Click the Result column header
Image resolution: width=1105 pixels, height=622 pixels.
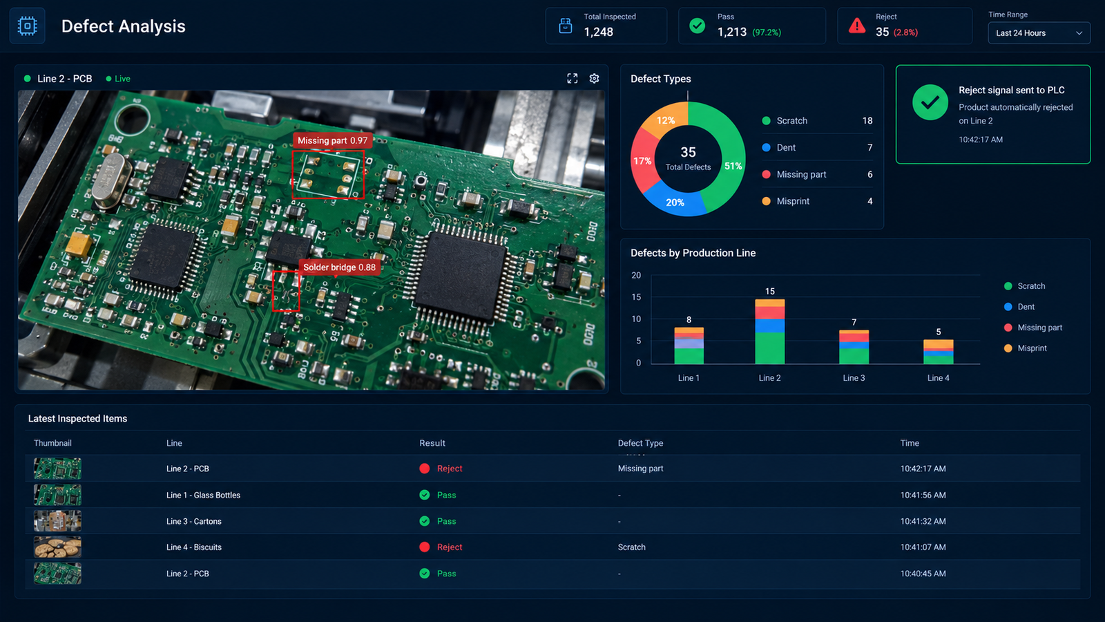click(432, 443)
